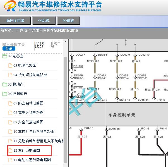Click connector label DD02-7
Image resolution: width=168 pixels, height=167 pixels.
click(x=80, y=55)
